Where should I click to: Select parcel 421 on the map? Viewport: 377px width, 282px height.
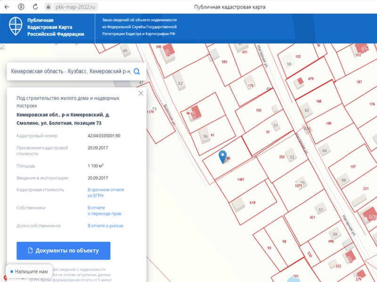[x=312, y=218]
